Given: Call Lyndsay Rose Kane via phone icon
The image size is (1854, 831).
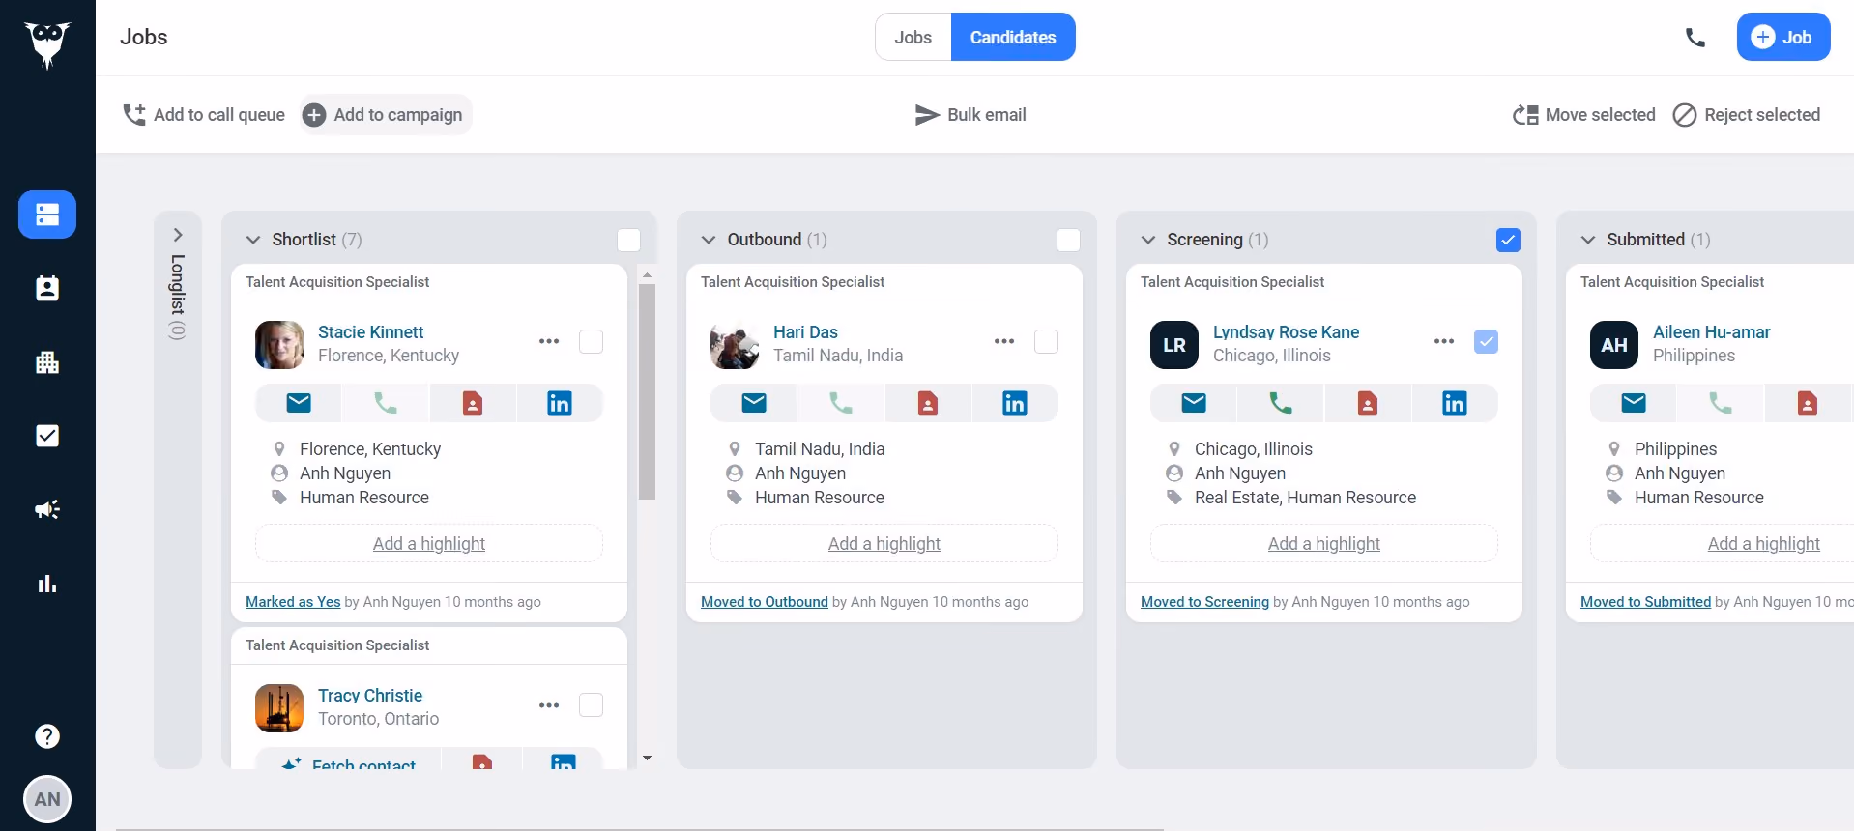Looking at the screenshot, I should pyautogui.click(x=1281, y=403).
